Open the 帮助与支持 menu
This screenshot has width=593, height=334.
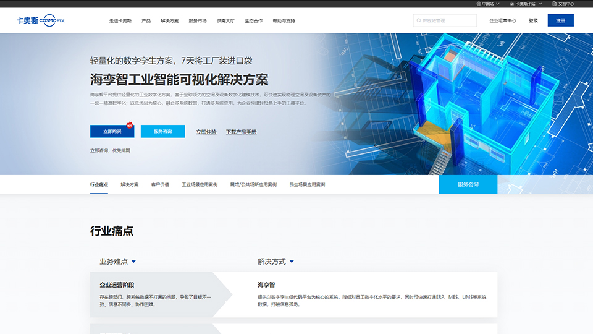(284, 21)
